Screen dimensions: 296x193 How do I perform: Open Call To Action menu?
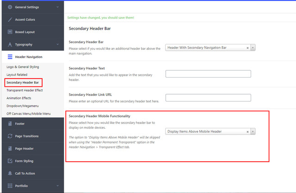[x=33, y=173]
